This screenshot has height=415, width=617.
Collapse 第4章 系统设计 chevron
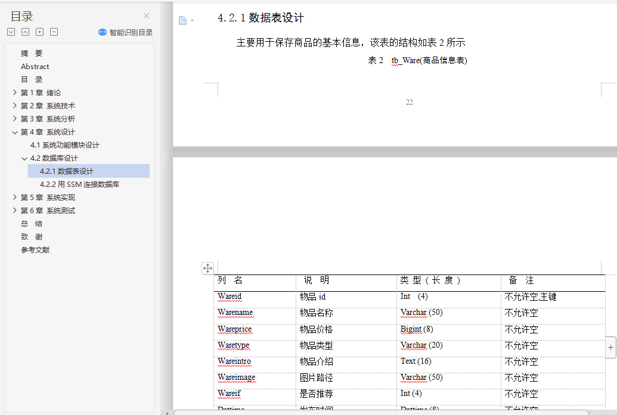14,132
